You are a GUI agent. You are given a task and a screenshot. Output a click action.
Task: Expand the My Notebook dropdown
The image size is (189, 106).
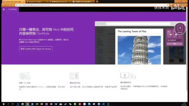pyautogui.click(x=174, y=40)
